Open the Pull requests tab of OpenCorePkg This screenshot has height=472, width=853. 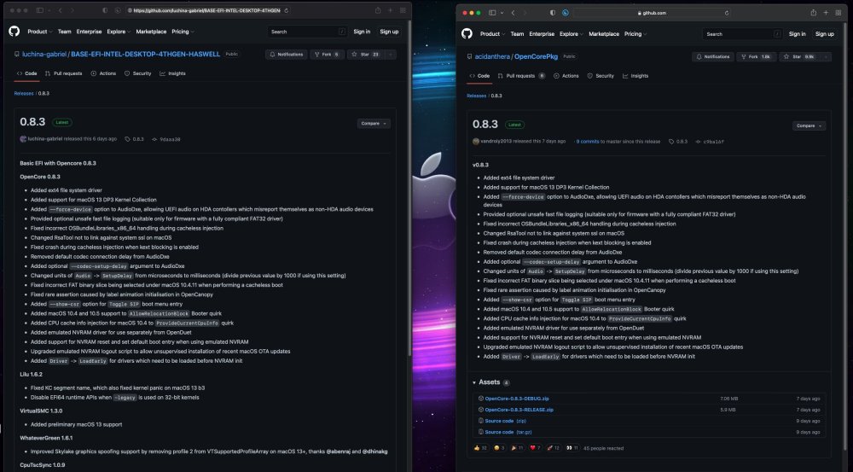coord(521,76)
